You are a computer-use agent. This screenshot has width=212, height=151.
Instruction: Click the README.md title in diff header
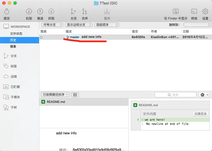pos(148,105)
